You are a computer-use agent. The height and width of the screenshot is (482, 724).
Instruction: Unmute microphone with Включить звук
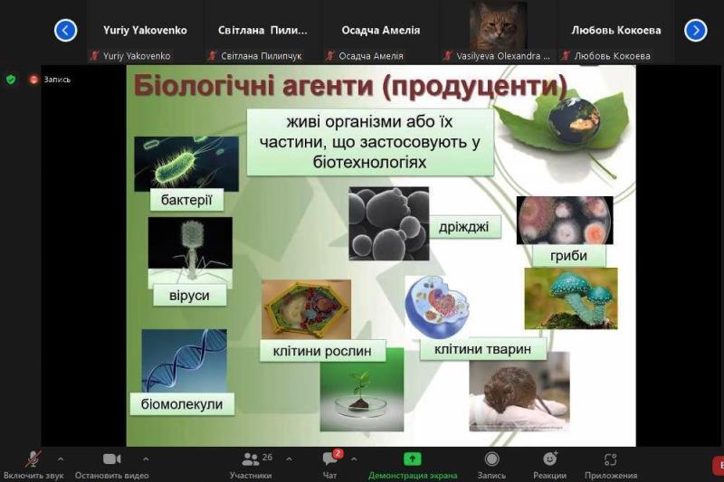[x=33, y=465]
